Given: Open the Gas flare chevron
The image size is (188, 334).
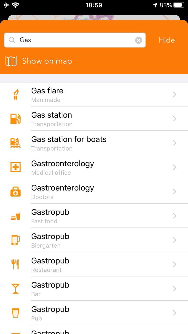Looking at the screenshot, I should coord(175,94).
